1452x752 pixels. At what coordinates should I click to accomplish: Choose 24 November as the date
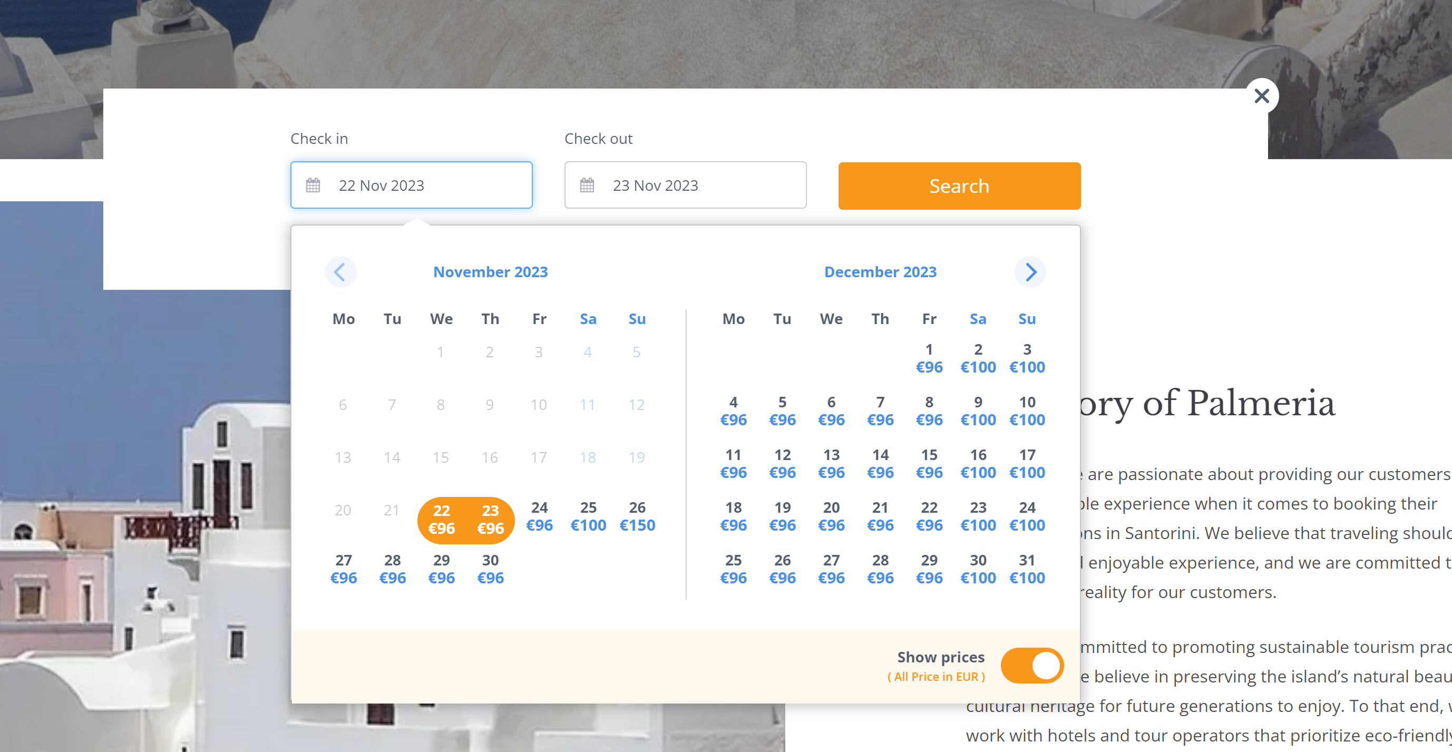point(539,516)
